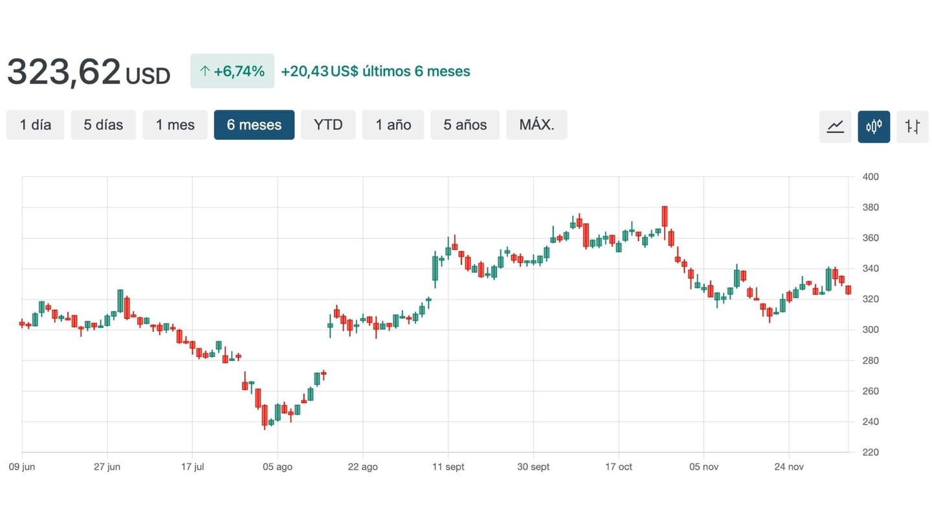This screenshot has width=932, height=524.
Task: Show the MÁX. full history
Action: pos(537,125)
